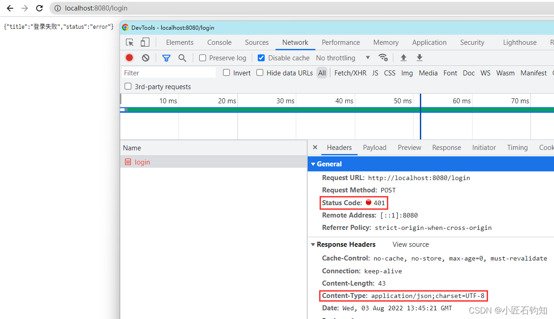Click the View source link

410,244
